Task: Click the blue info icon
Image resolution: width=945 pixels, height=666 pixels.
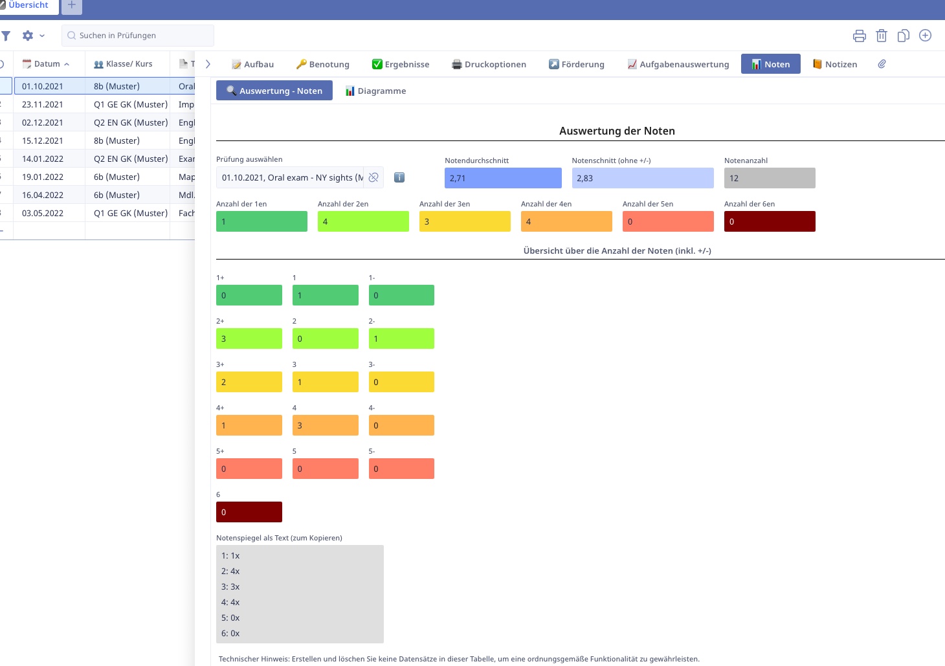Action: click(x=399, y=177)
